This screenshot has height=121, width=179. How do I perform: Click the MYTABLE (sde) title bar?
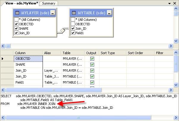tap(91, 13)
